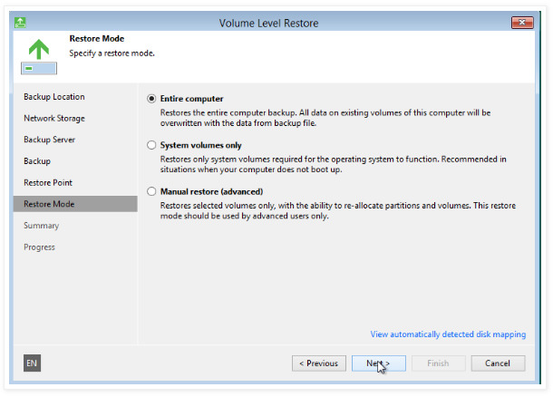The image size is (553, 397).
Task: Close the Volume Level Restore window
Action: tap(521, 22)
